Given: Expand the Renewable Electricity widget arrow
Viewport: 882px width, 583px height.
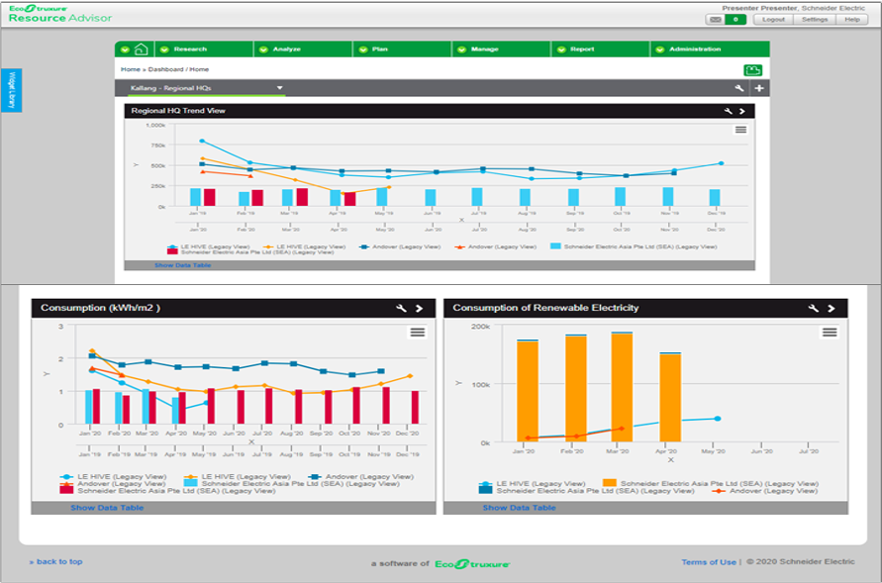Looking at the screenshot, I should point(832,308).
